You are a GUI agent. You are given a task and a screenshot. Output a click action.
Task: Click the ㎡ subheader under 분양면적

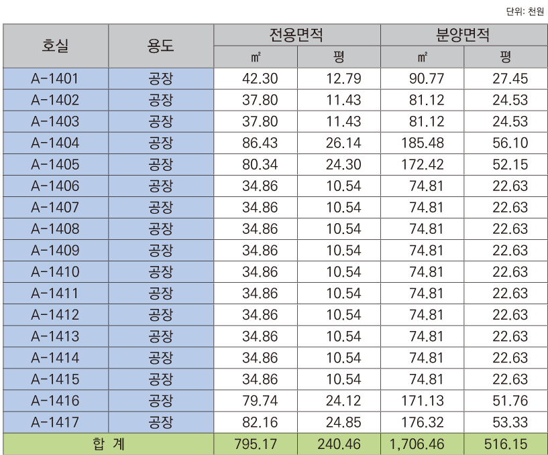click(423, 57)
